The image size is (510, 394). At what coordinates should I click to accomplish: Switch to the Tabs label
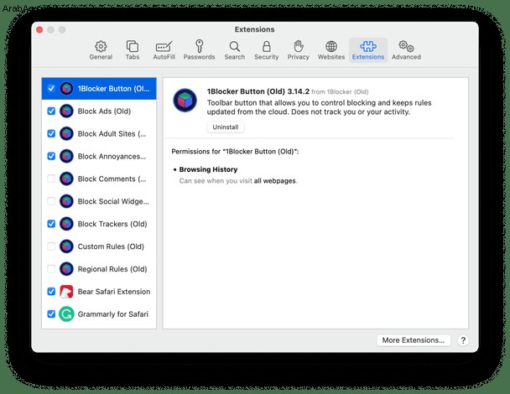133,57
